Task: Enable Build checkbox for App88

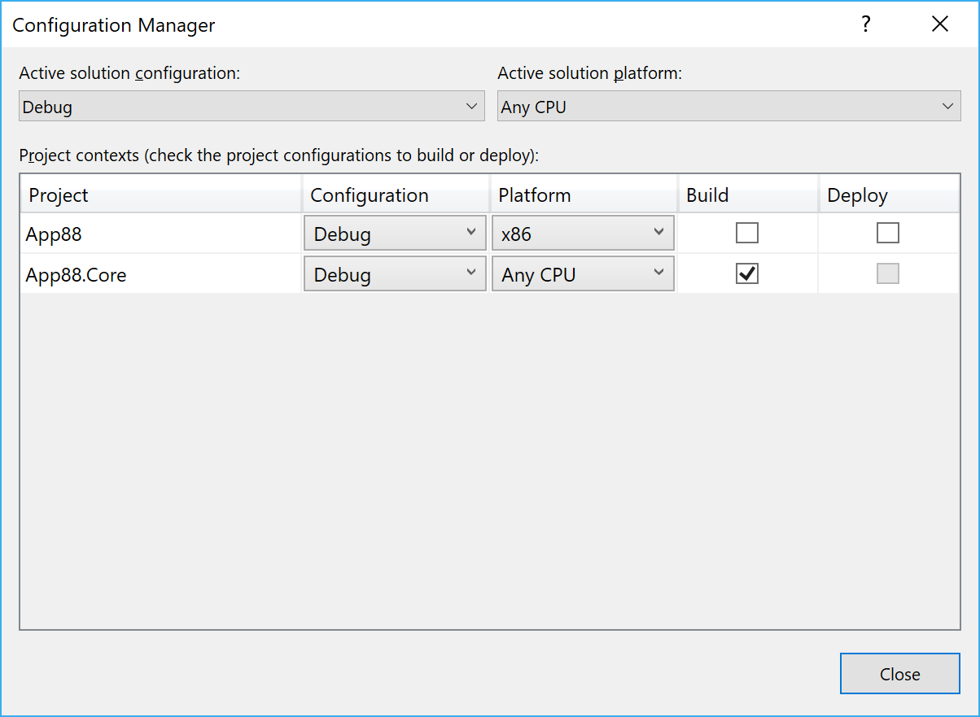Action: [x=746, y=234]
